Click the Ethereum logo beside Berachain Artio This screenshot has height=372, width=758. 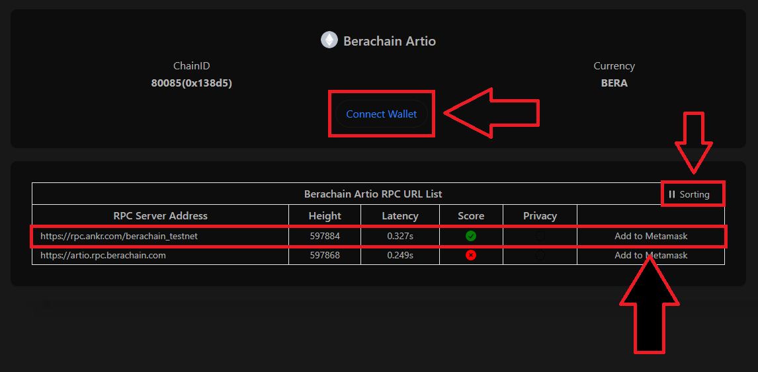click(329, 40)
